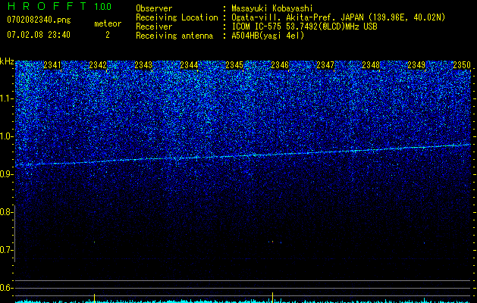Click time marker 2347

click(x=325, y=65)
